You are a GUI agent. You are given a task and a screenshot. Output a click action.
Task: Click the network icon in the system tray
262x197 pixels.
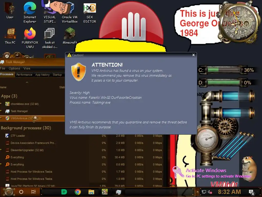click(x=204, y=192)
